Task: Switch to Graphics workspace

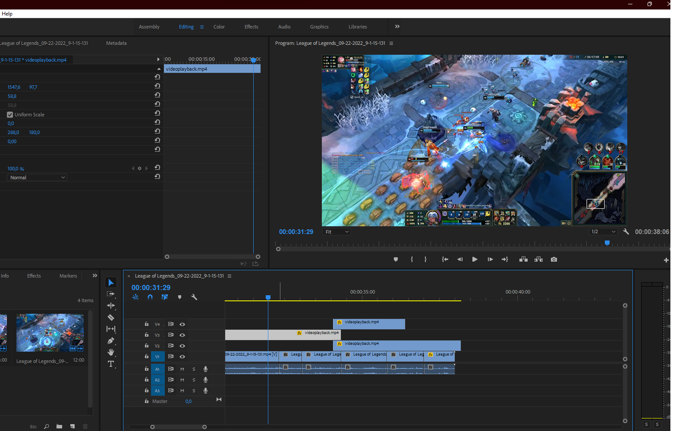Action: point(319,27)
